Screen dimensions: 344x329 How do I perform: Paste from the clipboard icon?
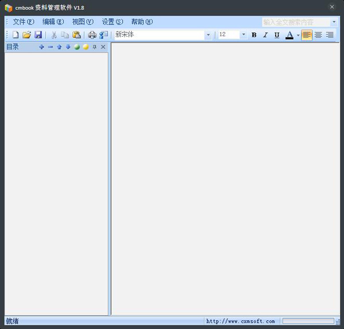coord(77,34)
